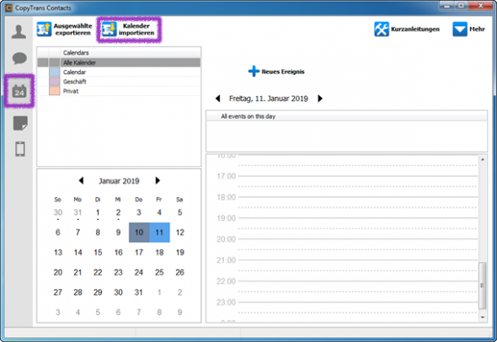
Task: Open Kurzanleitungen quick guides
Action: 407,29
